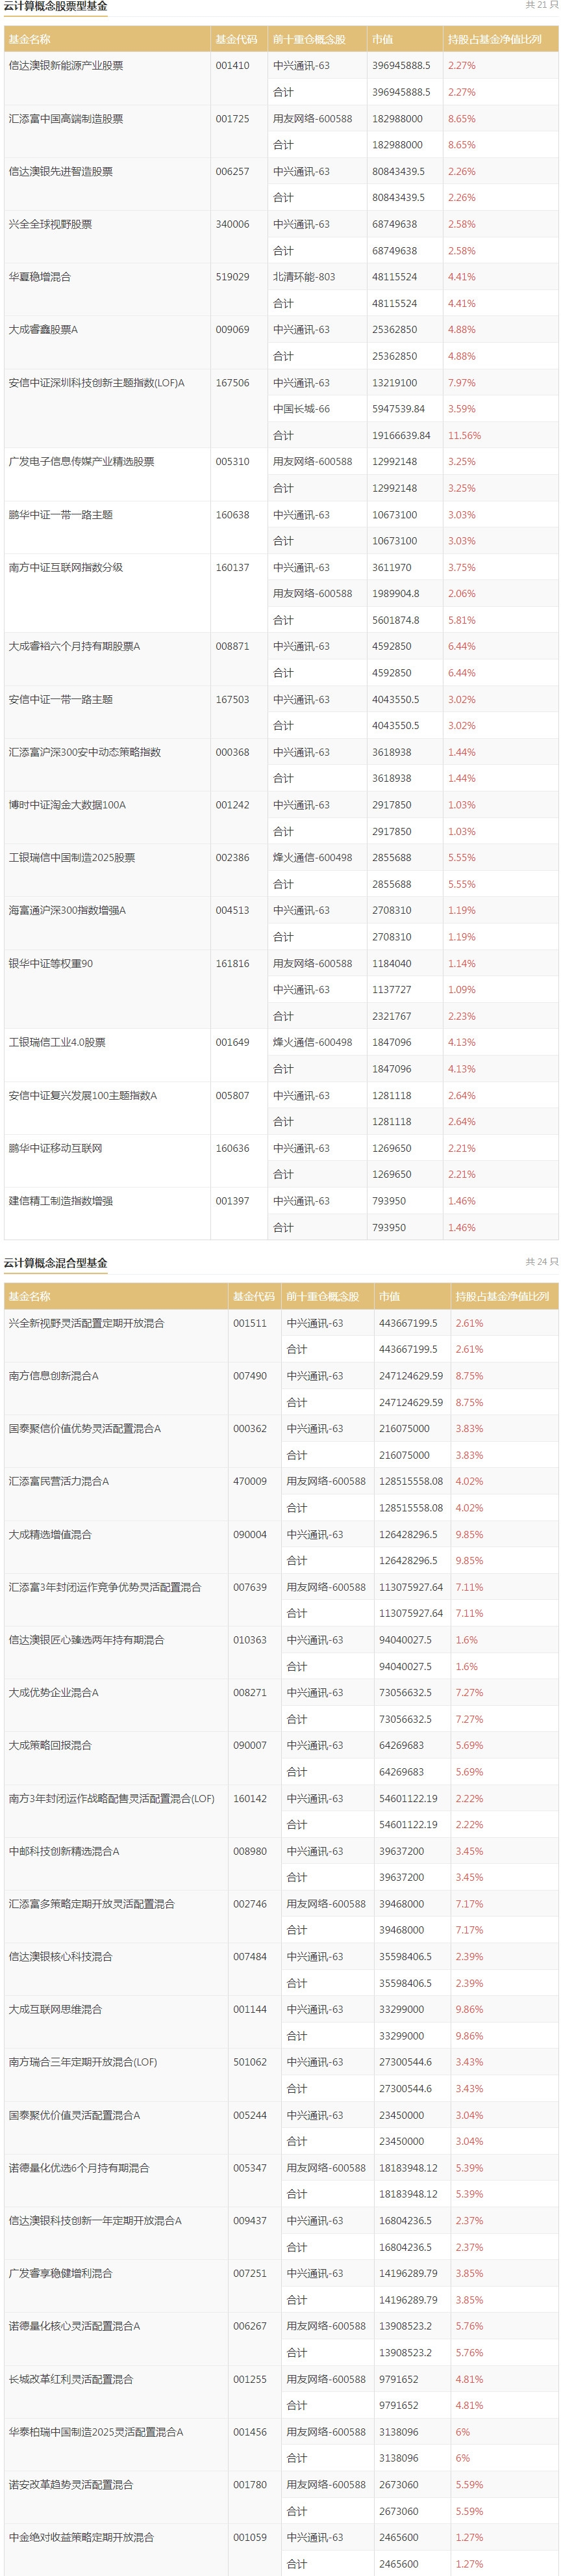
Task: Click count label 共 24 只
Action: 542,1263
